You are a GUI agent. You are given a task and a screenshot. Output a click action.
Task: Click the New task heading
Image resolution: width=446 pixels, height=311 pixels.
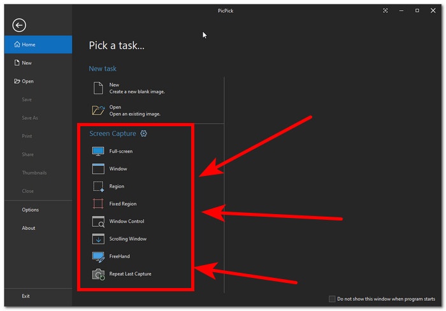point(103,69)
